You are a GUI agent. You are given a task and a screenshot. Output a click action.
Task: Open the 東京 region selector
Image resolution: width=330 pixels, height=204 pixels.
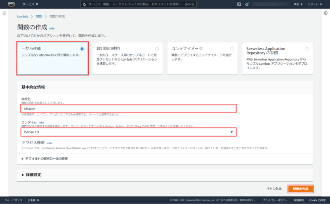(298, 4)
